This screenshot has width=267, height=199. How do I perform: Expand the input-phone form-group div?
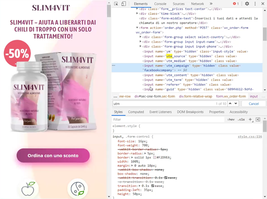pyautogui.click(x=141, y=46)
